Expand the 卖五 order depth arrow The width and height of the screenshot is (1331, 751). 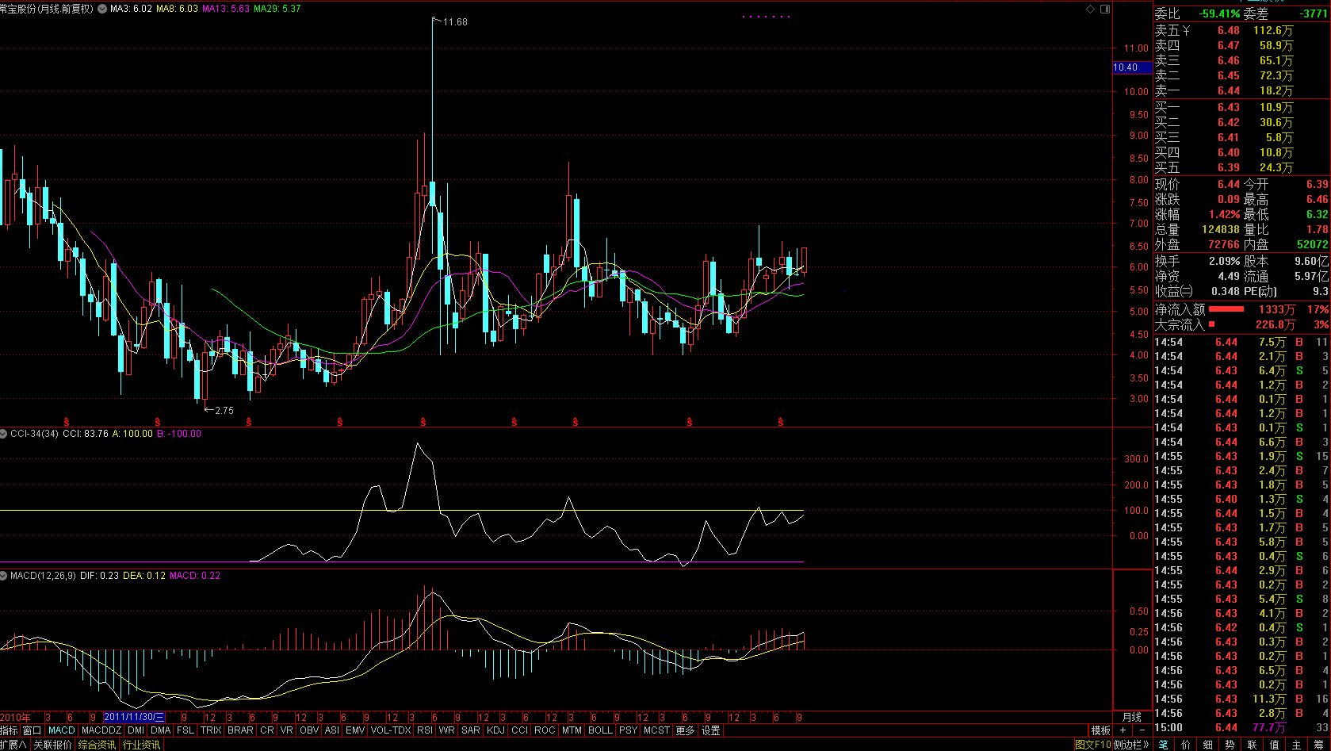pos(1187,31)
